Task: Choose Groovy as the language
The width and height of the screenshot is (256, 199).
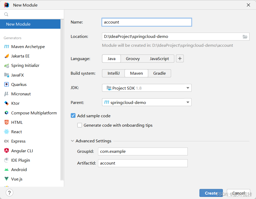Action: click(x=133, y=59)
